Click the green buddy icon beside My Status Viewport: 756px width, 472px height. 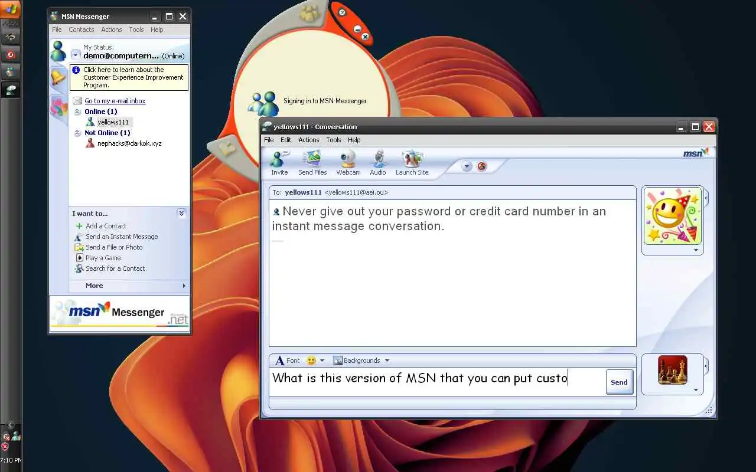(x=58, y=51)
